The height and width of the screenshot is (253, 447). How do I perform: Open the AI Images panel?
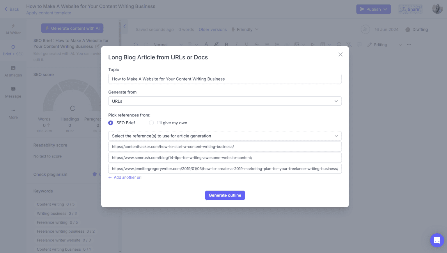click(x=13, y=71)
